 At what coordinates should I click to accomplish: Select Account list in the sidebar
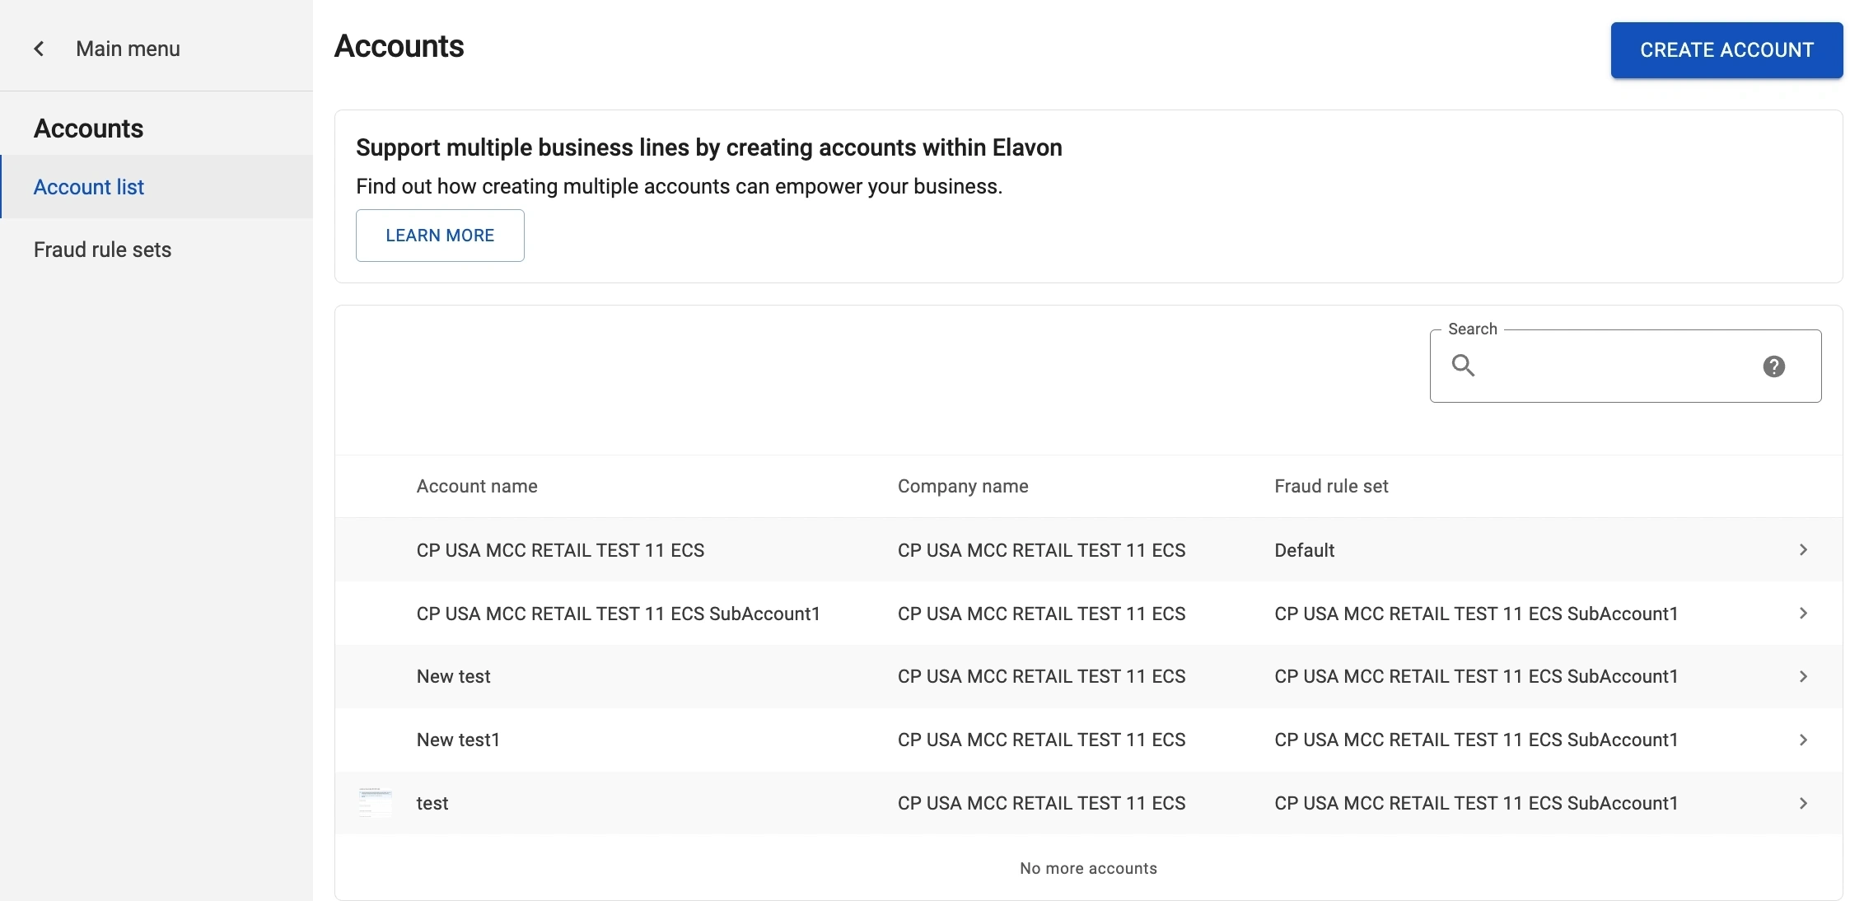pos(89,187)
